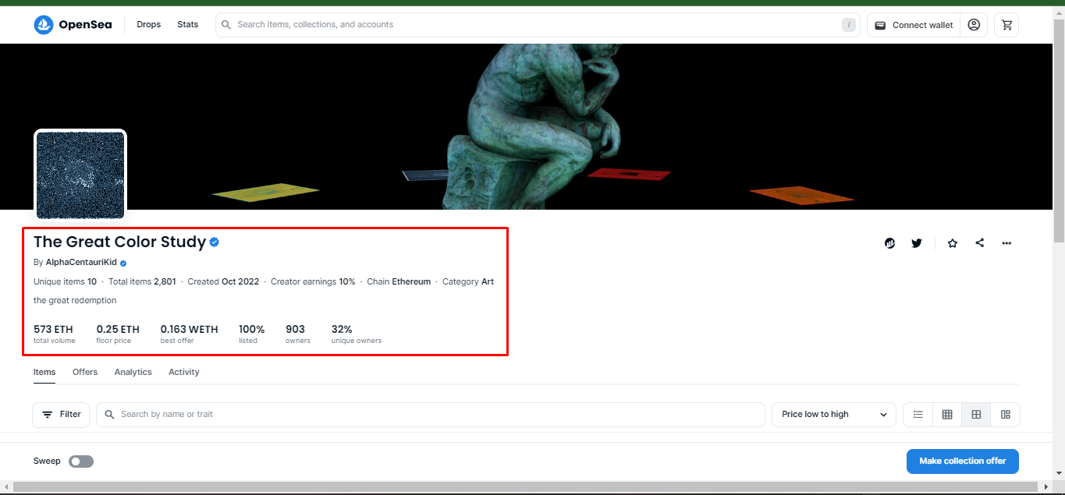Open the more options ellipsis menu

coord(1006,243)
